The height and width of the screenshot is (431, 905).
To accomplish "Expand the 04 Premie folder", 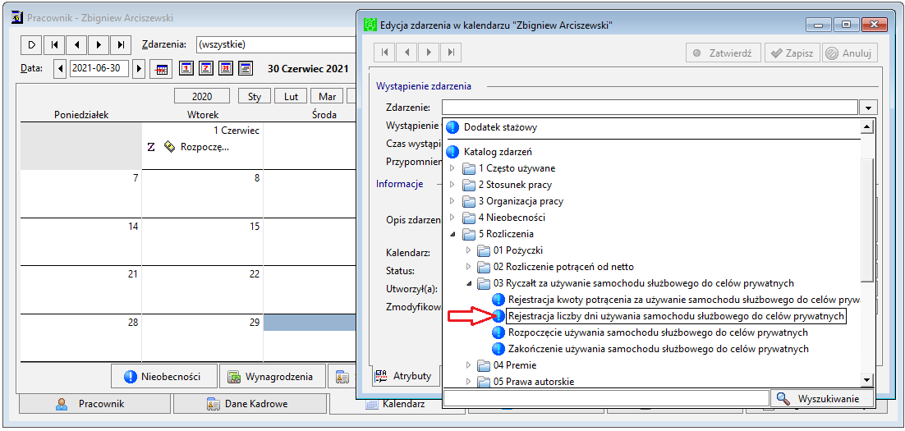I will tap(468, 365).
